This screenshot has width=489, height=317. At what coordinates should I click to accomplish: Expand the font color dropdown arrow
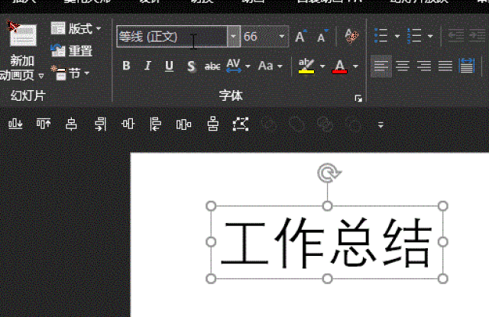(355, 66)
